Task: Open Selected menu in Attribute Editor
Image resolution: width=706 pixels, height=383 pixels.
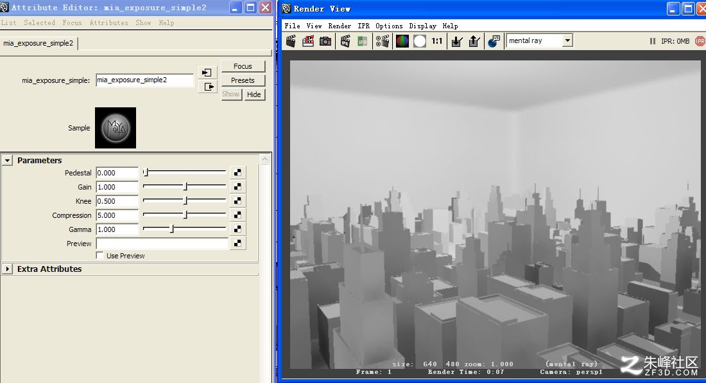Action: (40, 22)
